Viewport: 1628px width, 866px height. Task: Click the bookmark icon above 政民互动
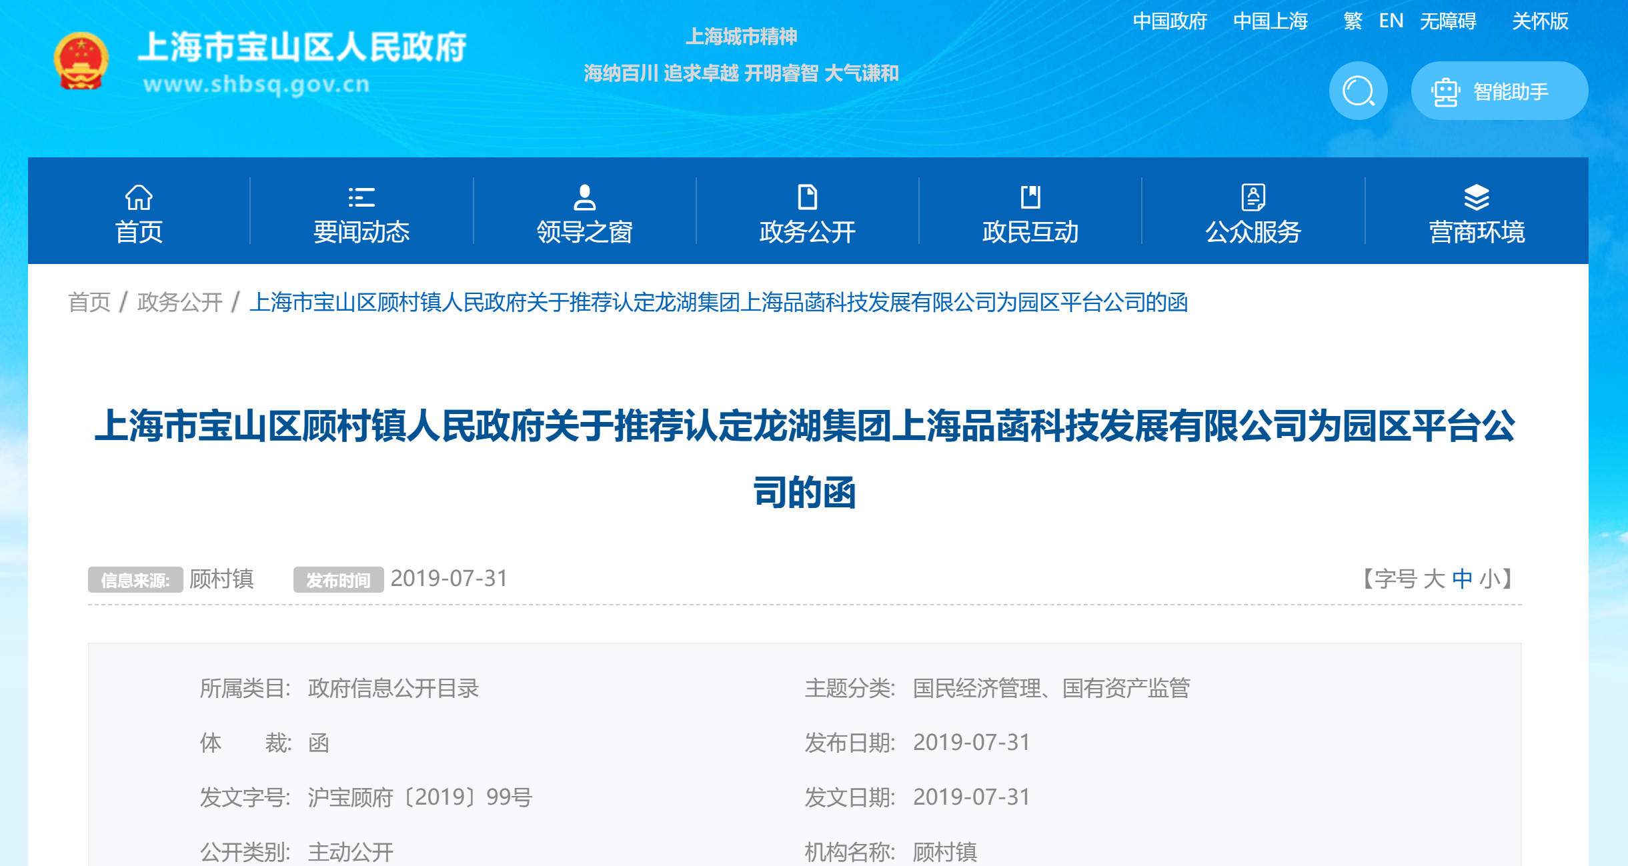point(1030,197)
